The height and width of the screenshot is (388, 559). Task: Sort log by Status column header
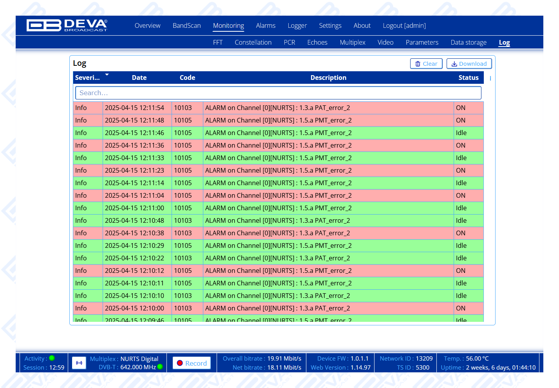point(468,78)
